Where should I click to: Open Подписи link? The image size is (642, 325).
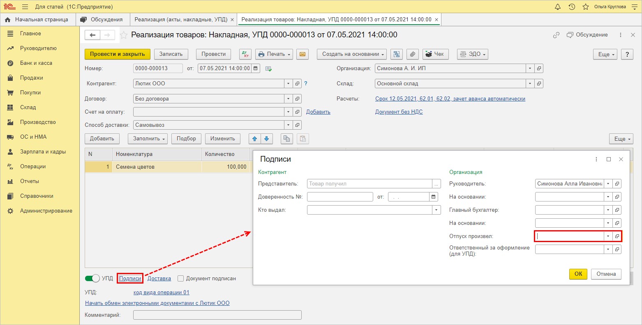[130, 279]
